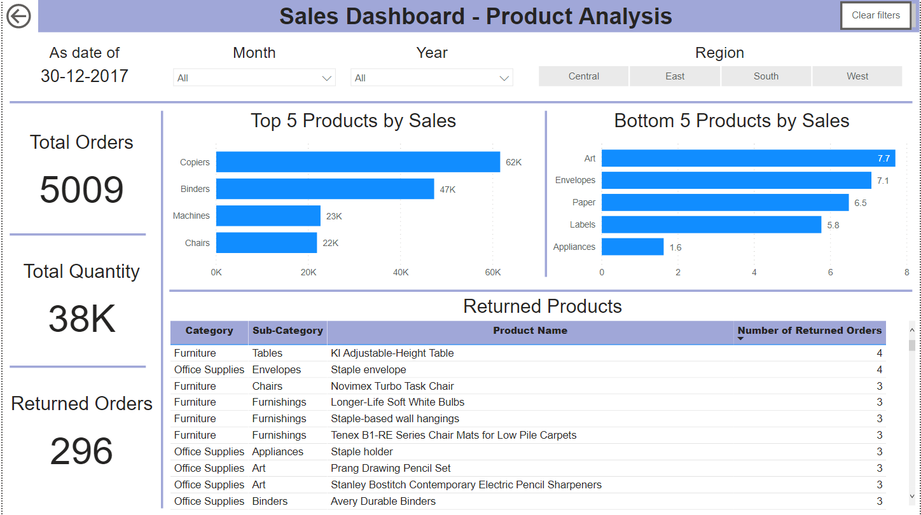Image resolution: width=921 pixels, height=515 pixels.
Task: Select the West region filter
Action: 857,76
